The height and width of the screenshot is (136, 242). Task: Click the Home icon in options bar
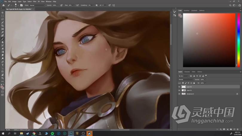pos(3,5)
